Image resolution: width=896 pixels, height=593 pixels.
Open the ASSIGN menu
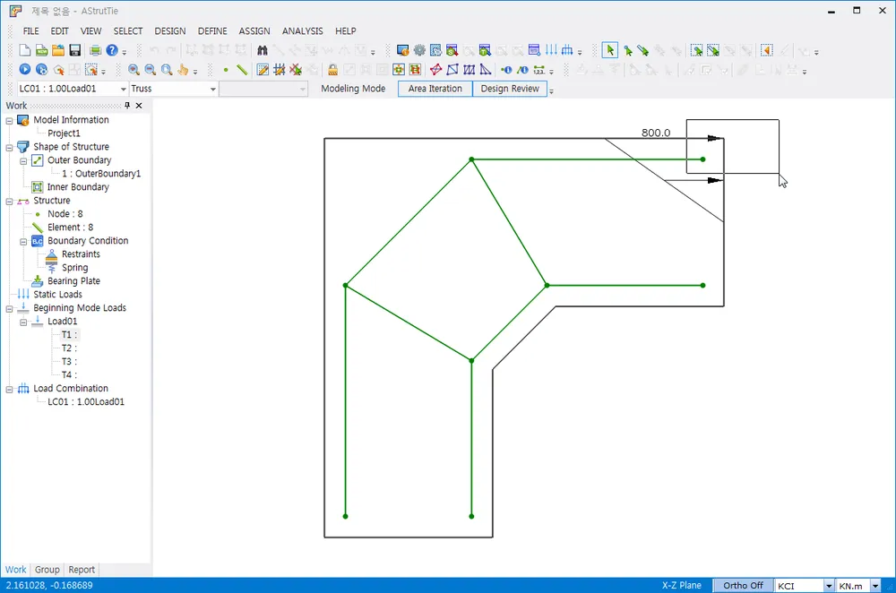(254, 30)
